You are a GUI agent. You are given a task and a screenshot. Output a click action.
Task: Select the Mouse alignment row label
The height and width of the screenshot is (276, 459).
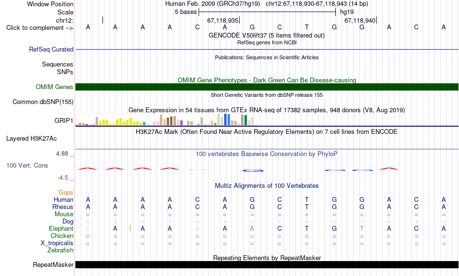pyautogui.click(x=64, y=214)
